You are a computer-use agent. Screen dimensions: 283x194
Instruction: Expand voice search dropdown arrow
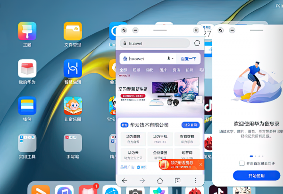point(173,59)
